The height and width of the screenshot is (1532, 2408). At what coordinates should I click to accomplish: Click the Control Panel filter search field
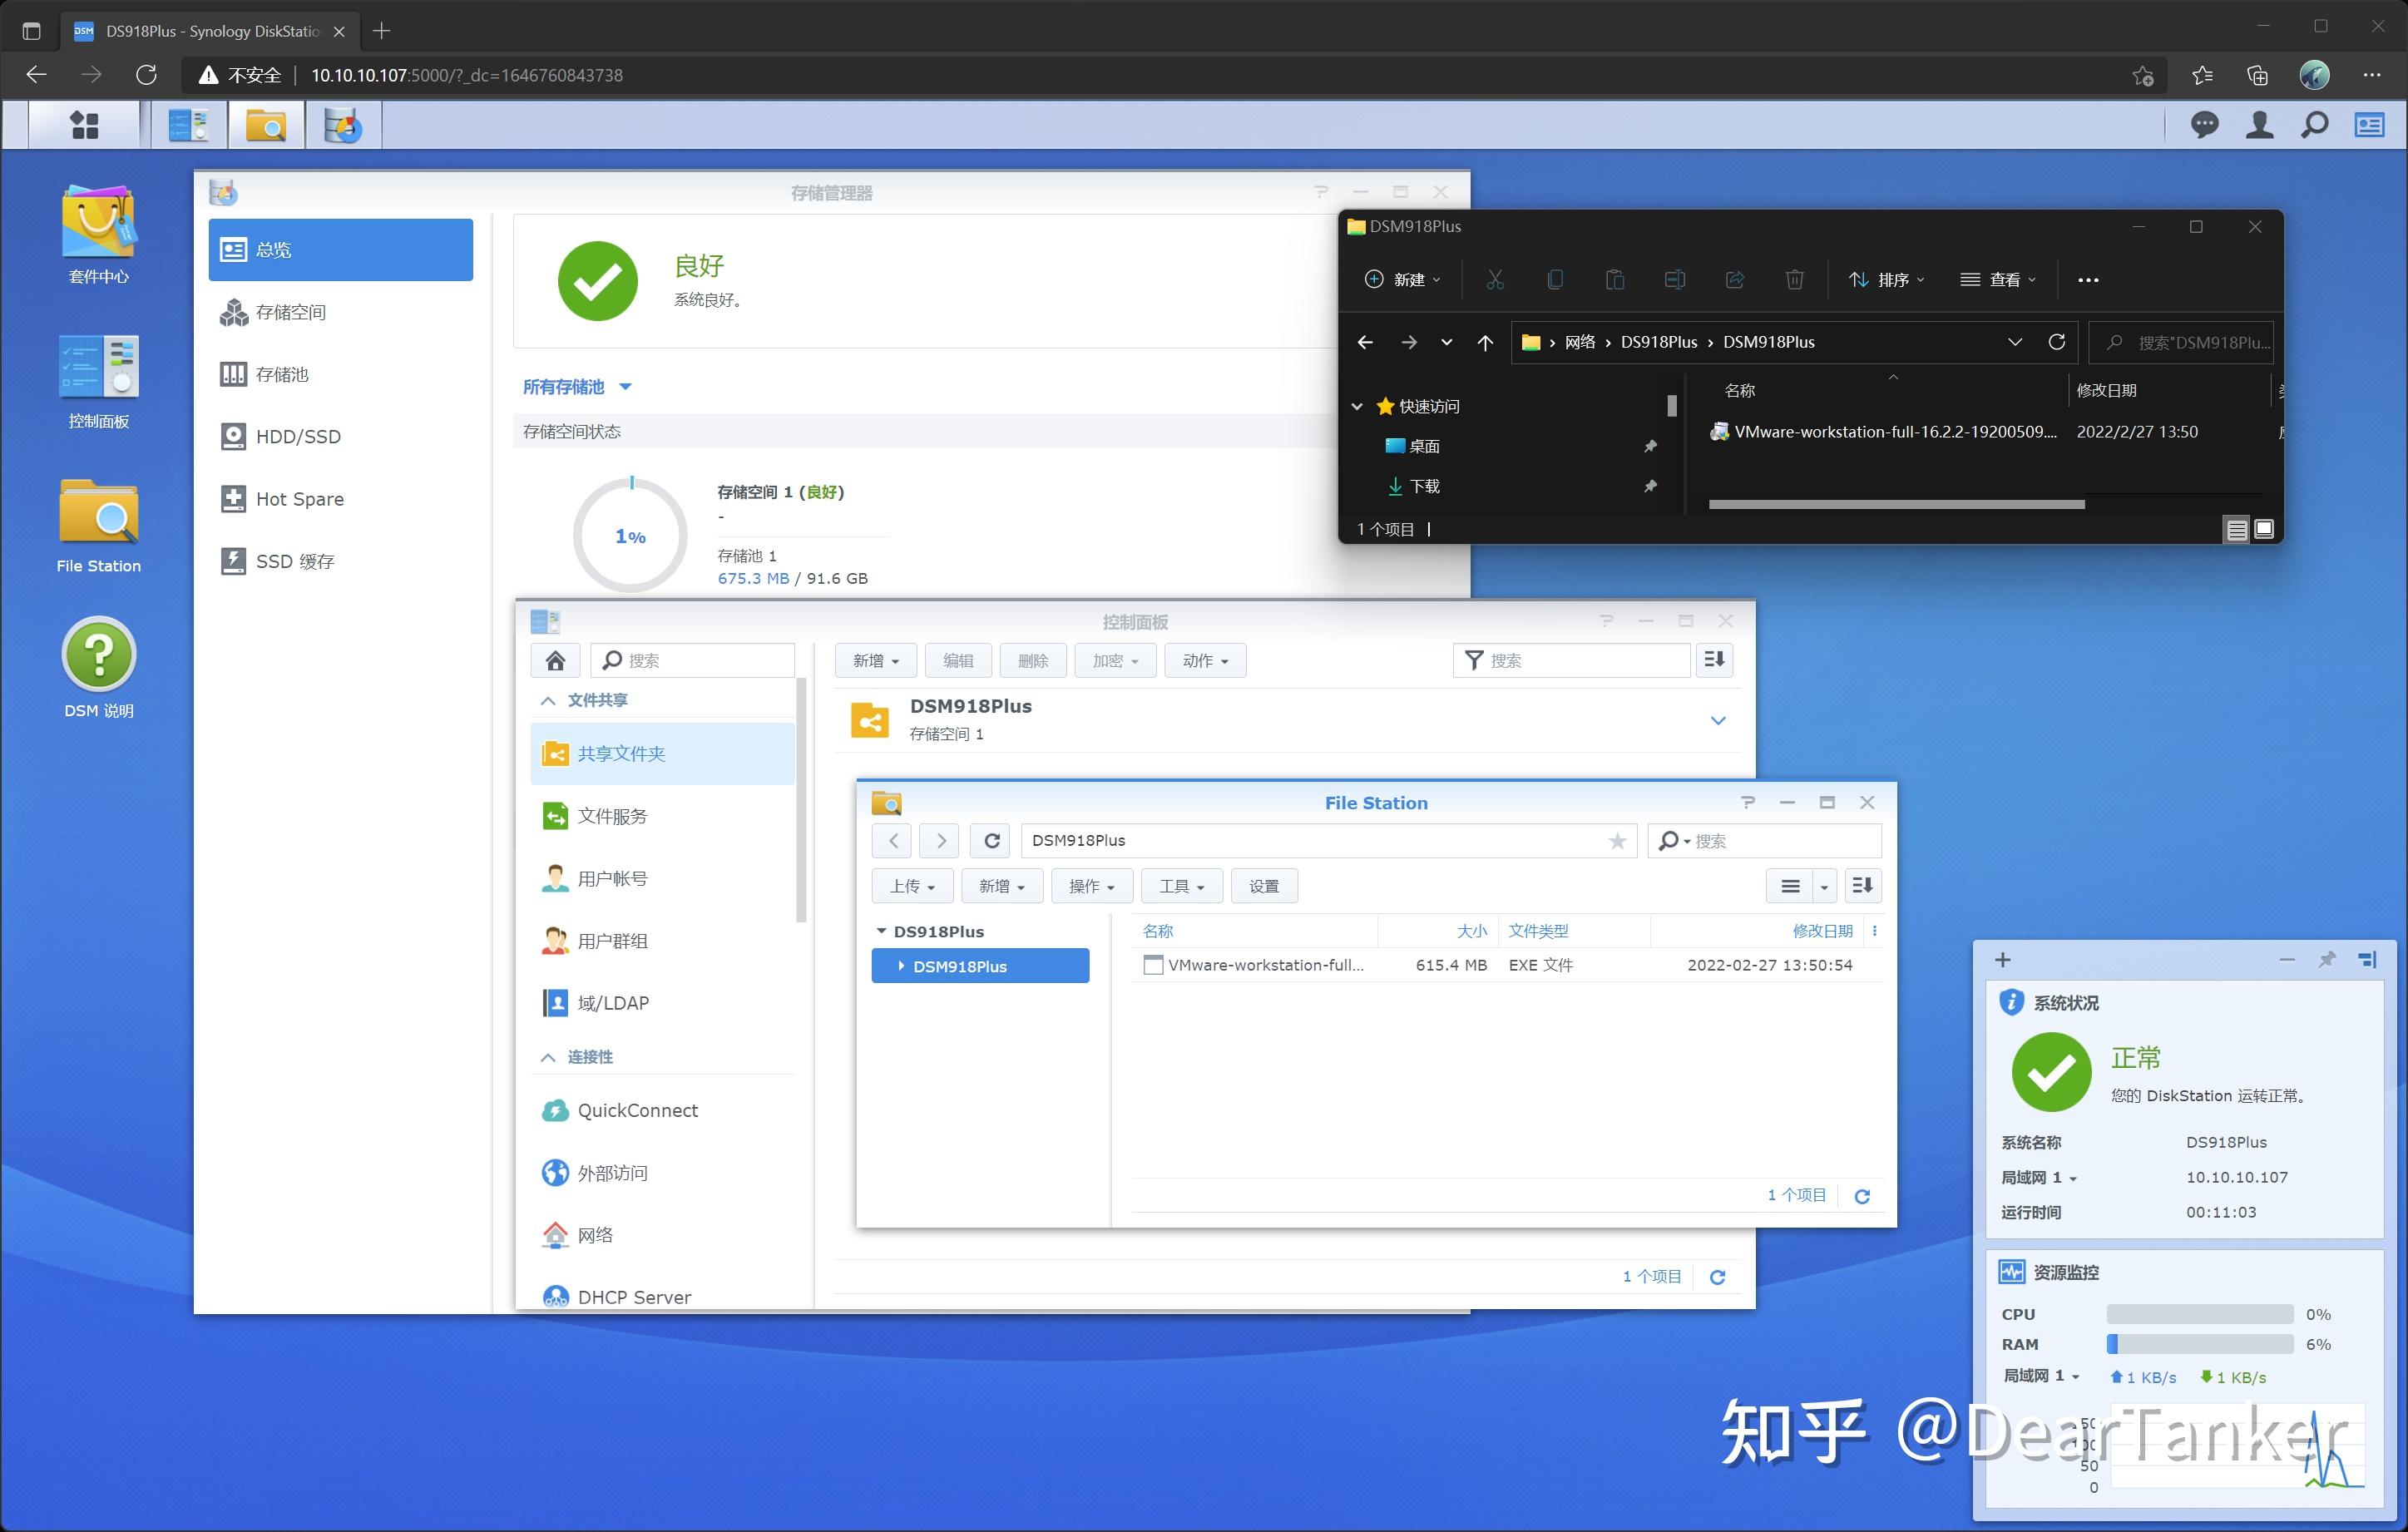[x=1571, y=660]
